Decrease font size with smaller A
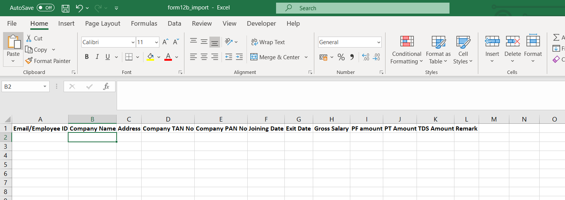Screen dimensions: 565x200 point(176,42)
